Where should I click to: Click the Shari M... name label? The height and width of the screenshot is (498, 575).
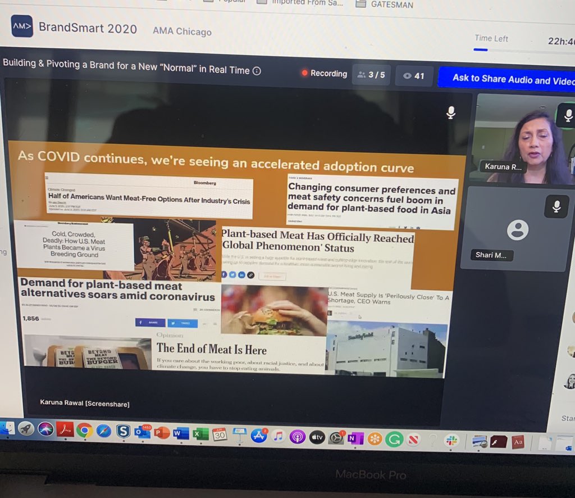coord(491,255)
